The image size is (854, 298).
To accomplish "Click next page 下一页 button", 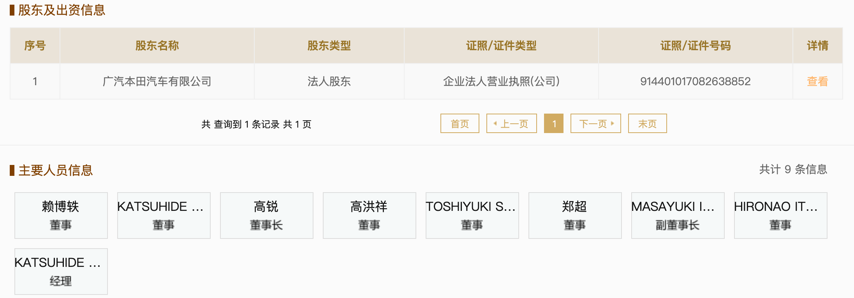I will pos(595,124).
